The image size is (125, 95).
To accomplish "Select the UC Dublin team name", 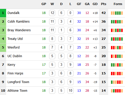I will click(x=15, y=56).
